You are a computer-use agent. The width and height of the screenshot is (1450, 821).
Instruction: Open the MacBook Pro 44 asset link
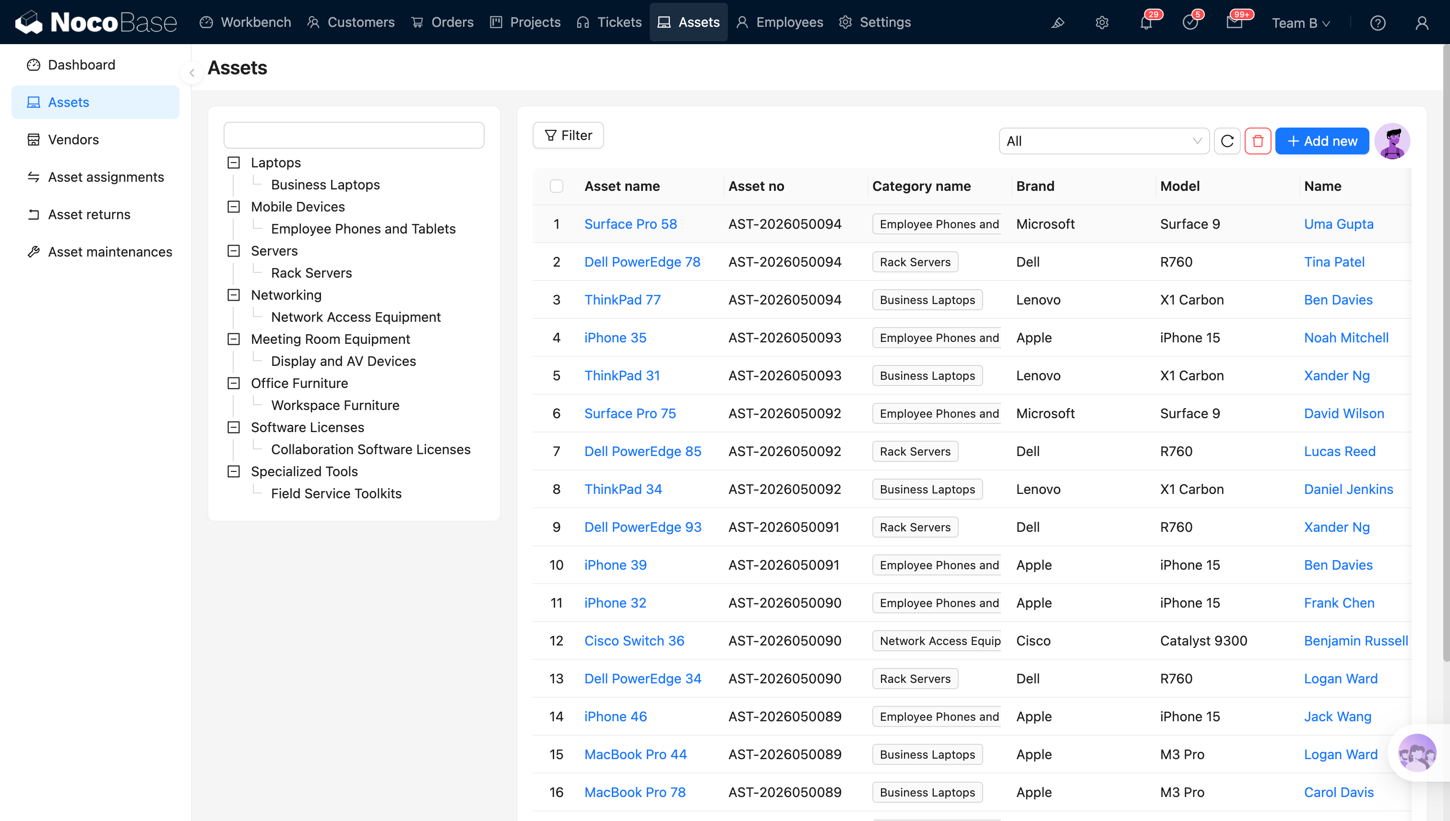635,754
